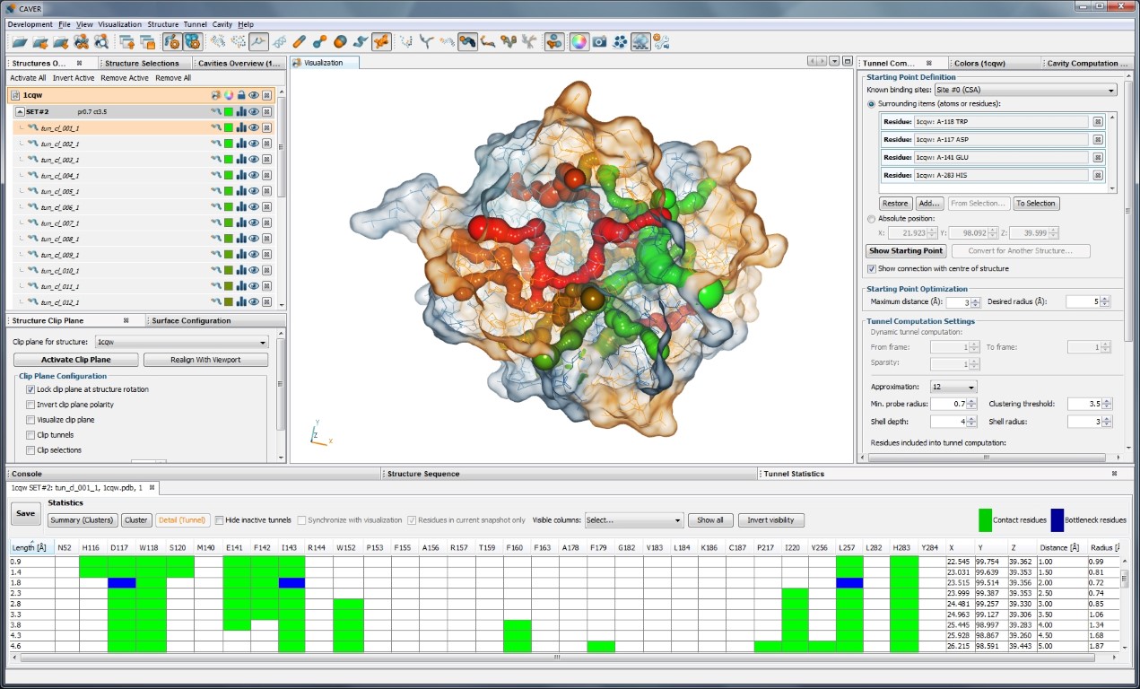Click the magnifier structure search toolbar icon
Viewport: 1140px width, 689px height.
point(101,41)
